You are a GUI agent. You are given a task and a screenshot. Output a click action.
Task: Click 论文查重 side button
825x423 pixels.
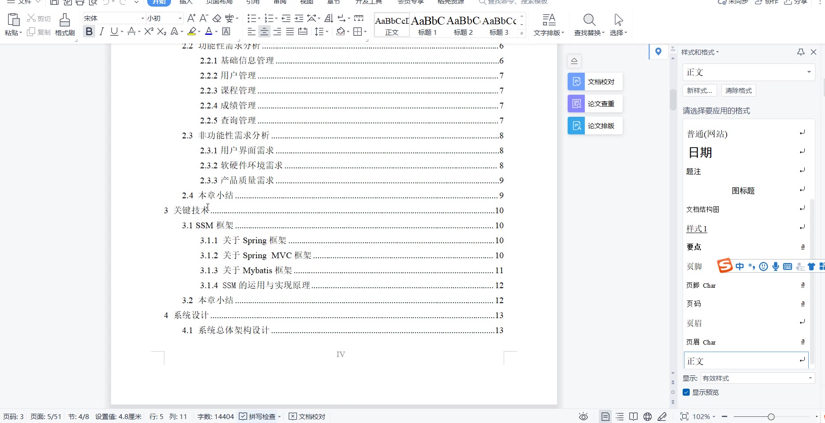click(x=595, y=104)
